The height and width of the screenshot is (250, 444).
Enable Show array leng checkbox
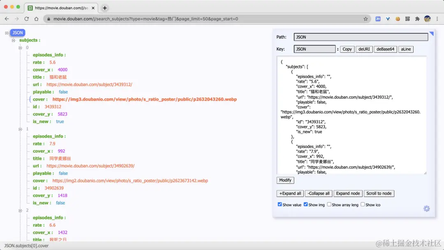click(329, 204)
